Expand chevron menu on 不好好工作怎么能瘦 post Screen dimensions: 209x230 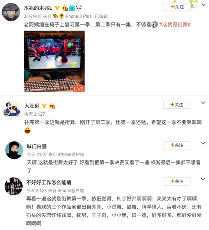click(203, 179)
